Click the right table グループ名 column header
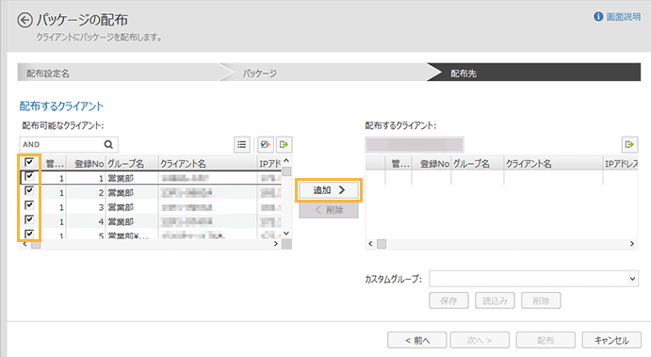Image resolution: width=651 pixels, height=357 pixels. click(x=478, y=164)
